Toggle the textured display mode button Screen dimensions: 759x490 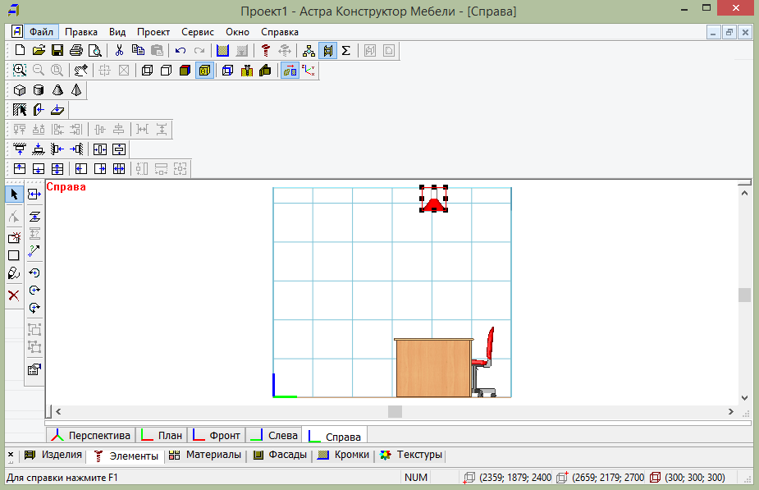[x=205, y=71]
